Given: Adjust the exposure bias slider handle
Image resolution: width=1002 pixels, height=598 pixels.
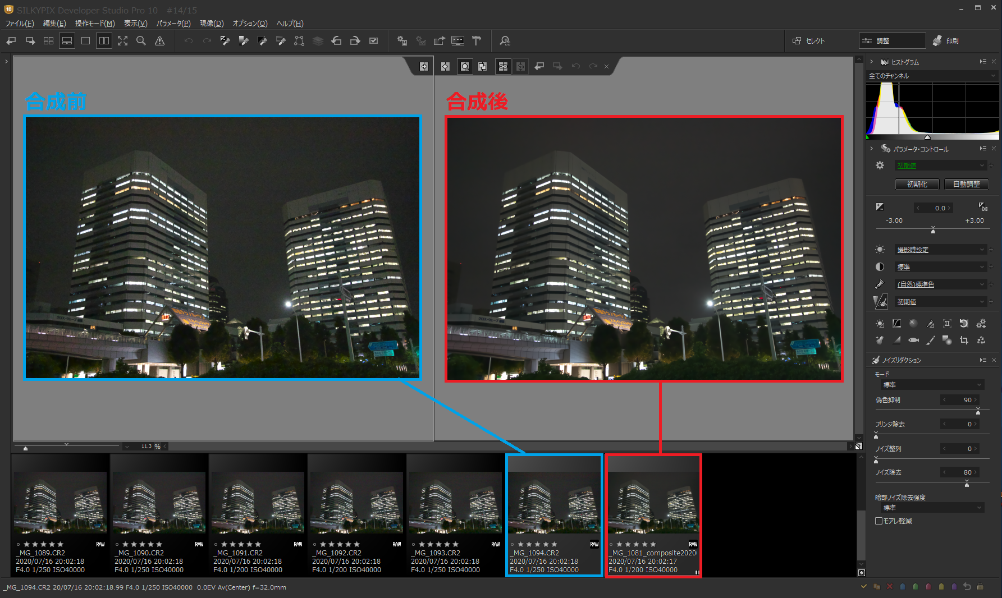Looking at the screenshot, I should tap(933, 230).
